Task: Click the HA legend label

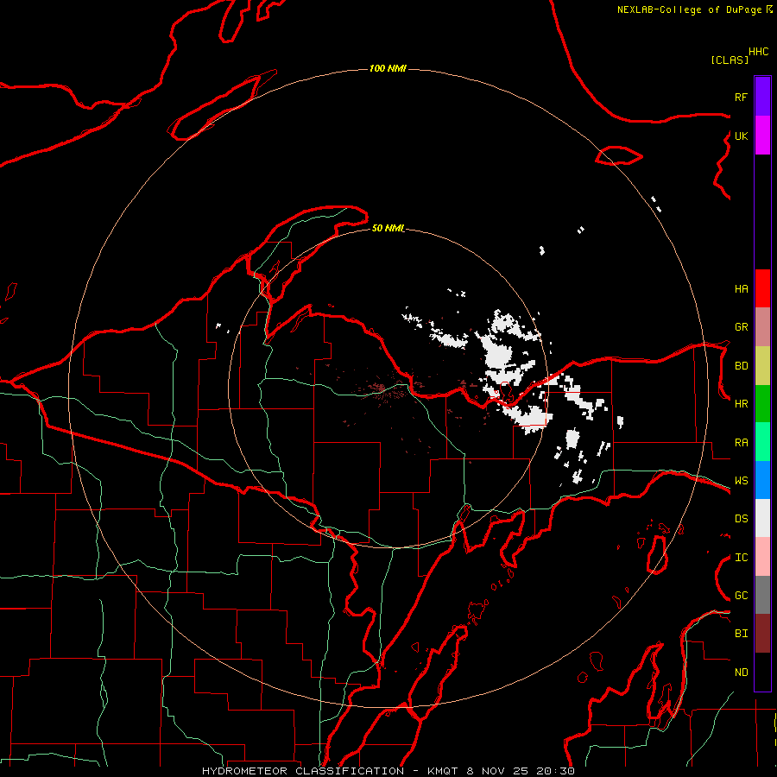Action: pos(741,289)
